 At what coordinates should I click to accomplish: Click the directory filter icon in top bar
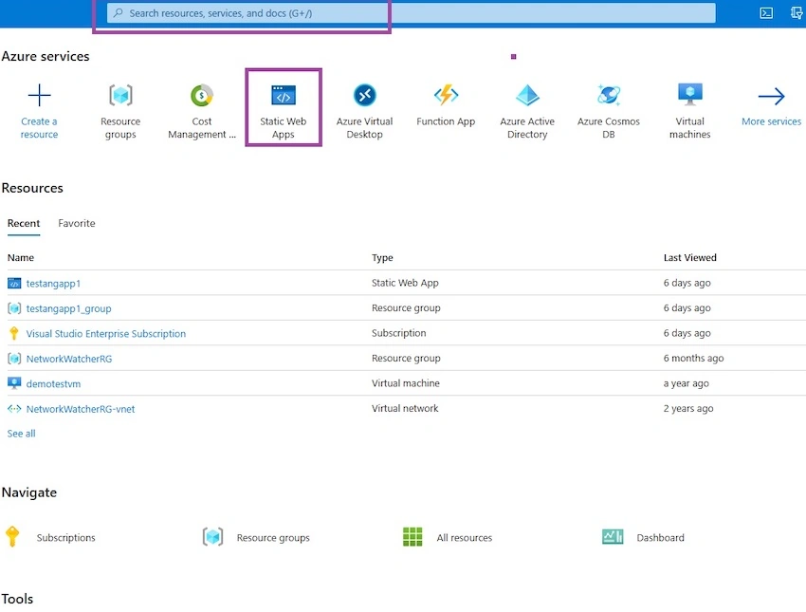(797, 13)
